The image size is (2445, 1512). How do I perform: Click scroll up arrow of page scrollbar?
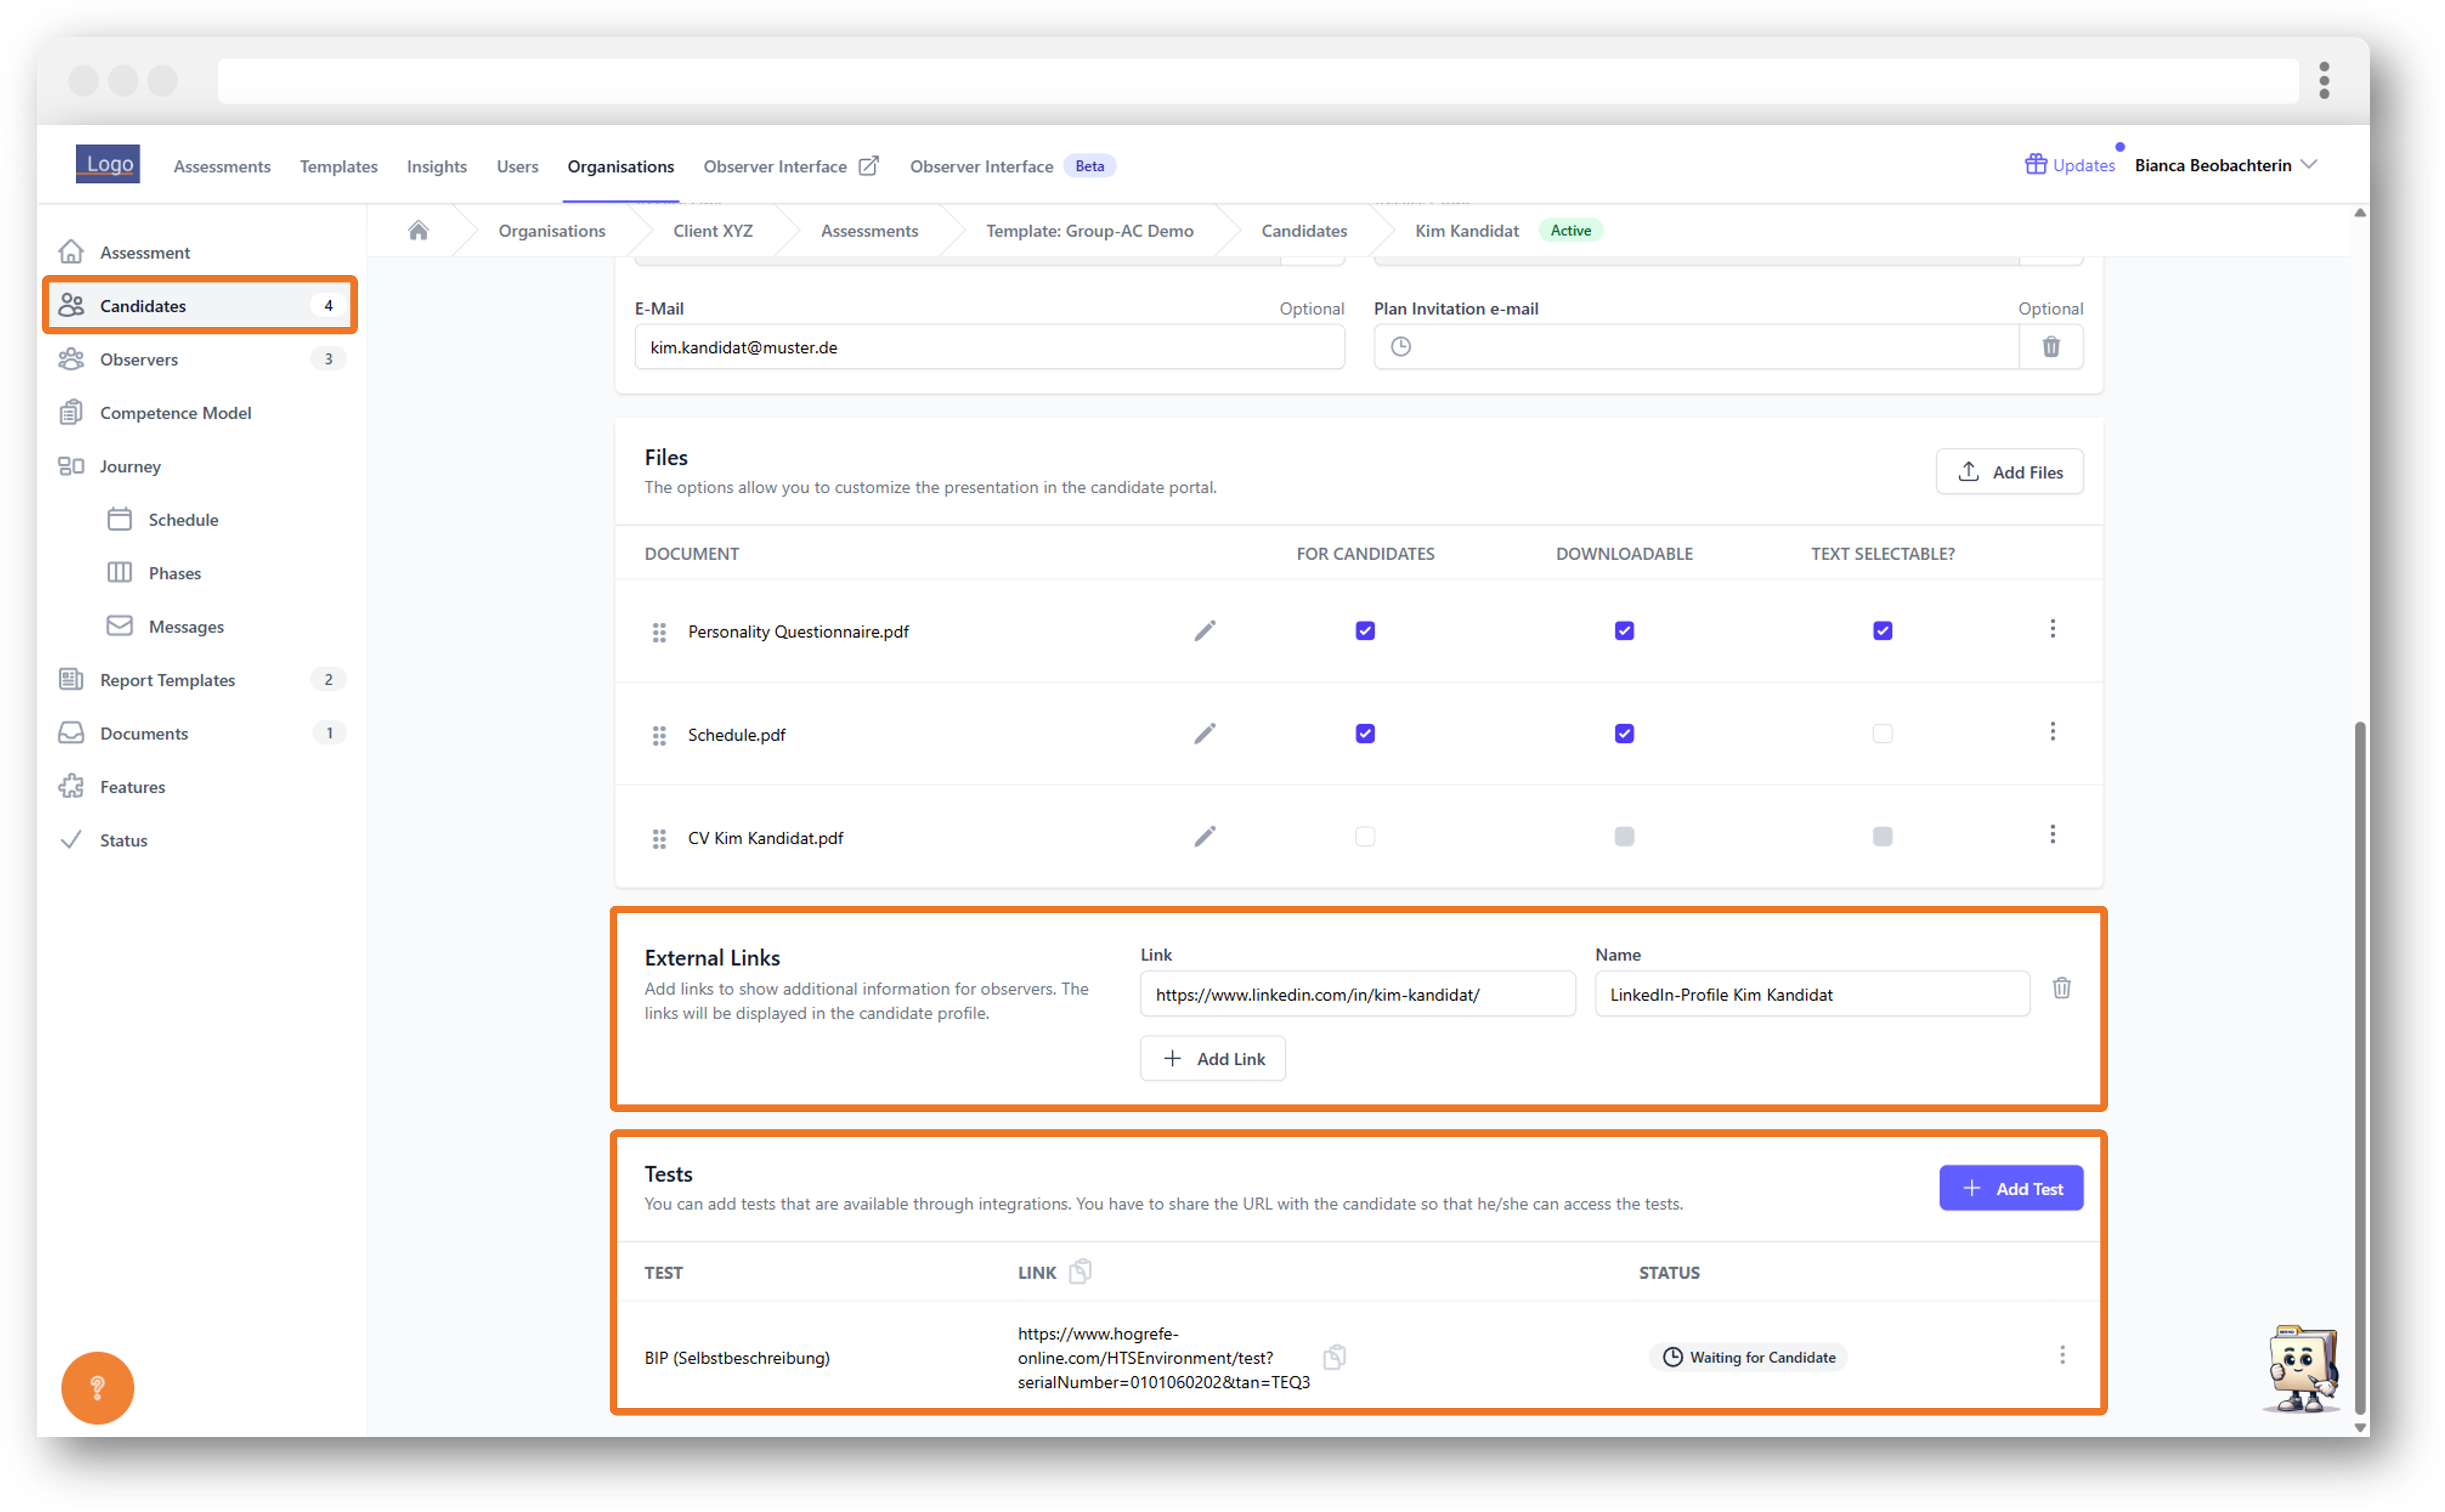(2359, 213)
